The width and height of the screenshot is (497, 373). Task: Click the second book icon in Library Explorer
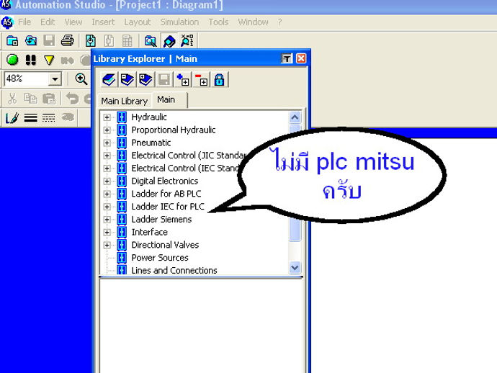[127, 79]
